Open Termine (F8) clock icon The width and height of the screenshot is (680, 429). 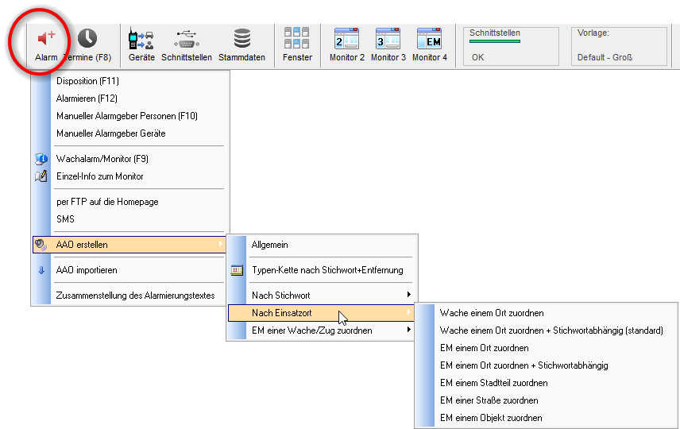87,38
